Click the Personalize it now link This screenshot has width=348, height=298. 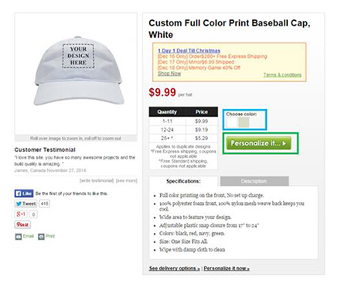click(x=227, y=269)
